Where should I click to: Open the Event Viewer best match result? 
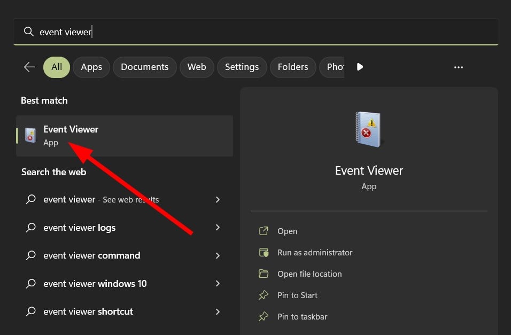(125, 136)
